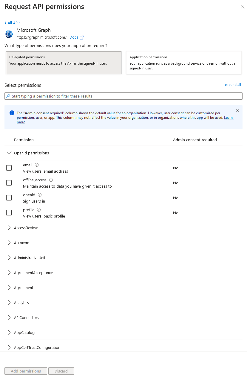Tick the openid permission checkbox
Viewport: 247px width, 377px height.
9,198
